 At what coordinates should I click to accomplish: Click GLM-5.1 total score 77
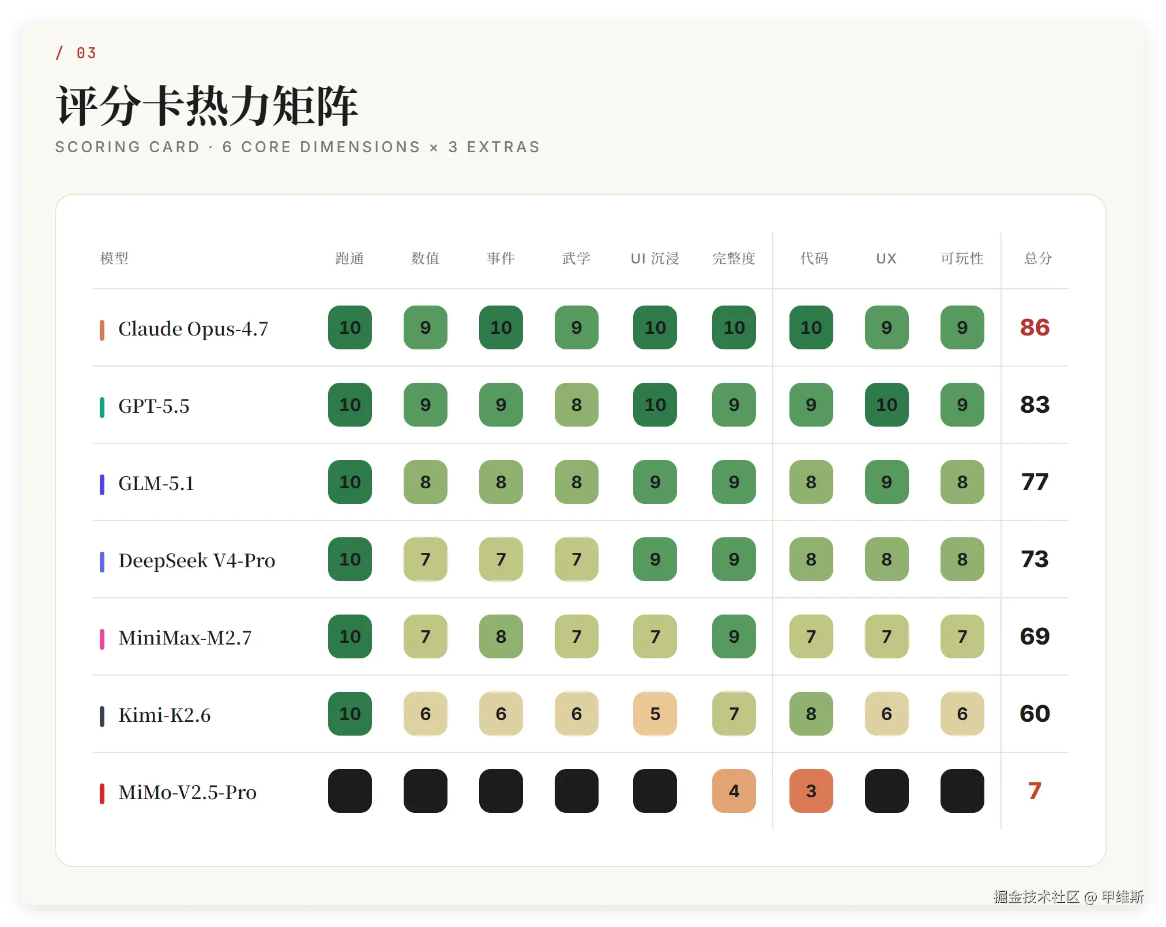coord(1035,482)
